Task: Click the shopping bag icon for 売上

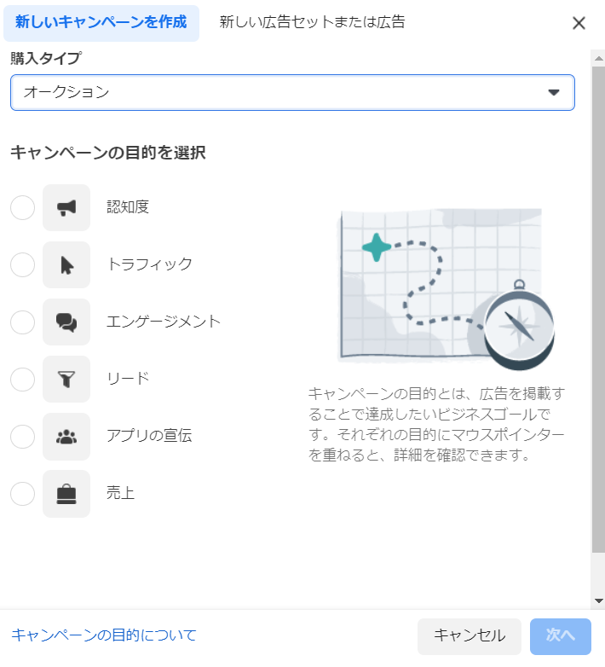Action: 66,494
